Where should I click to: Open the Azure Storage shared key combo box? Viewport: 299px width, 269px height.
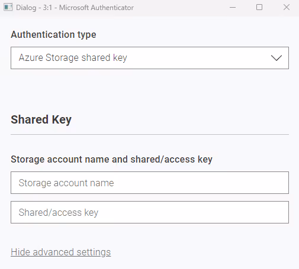(150, 58)
